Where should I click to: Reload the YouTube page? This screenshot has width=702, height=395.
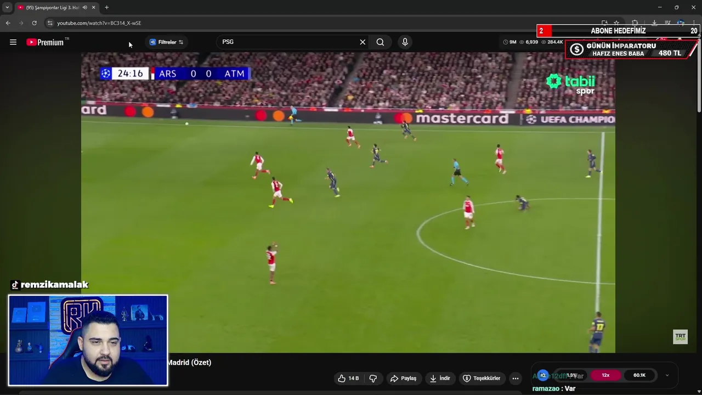pos(34,23)
